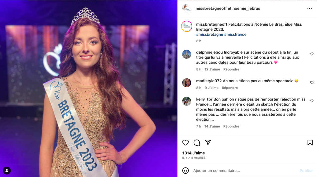Open kelly_tbr's avatar profile
This screenshot has height=177, width=317.
[187, 101]
